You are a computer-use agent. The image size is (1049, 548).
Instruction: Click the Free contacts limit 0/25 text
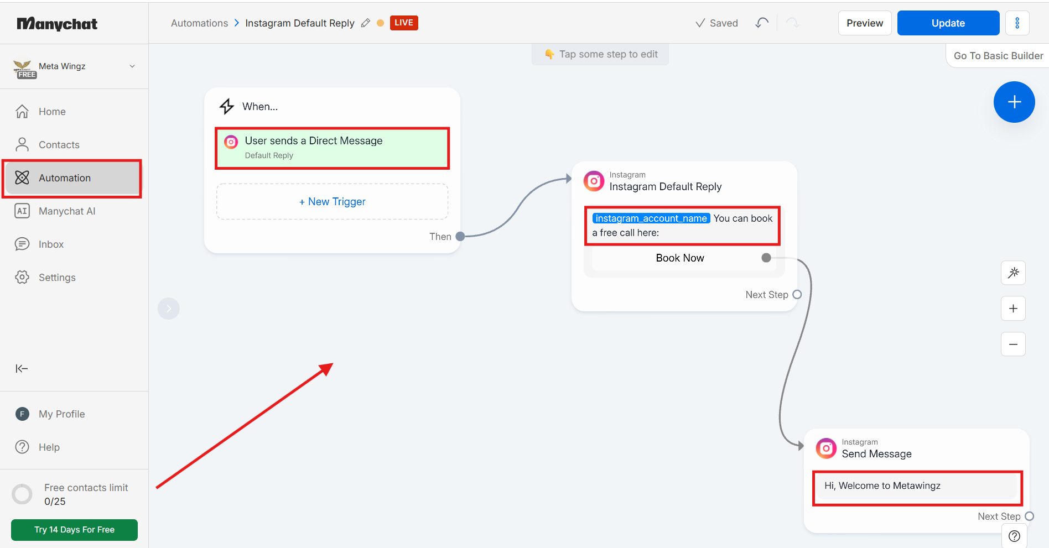point(86,494)
